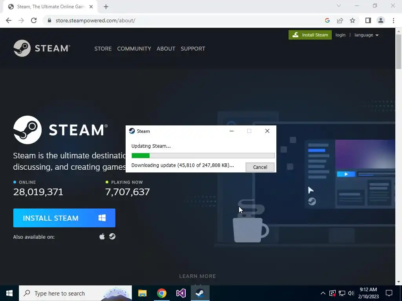
Task: Click the 'Downloading update' status text
Action: tap(183, 165)
